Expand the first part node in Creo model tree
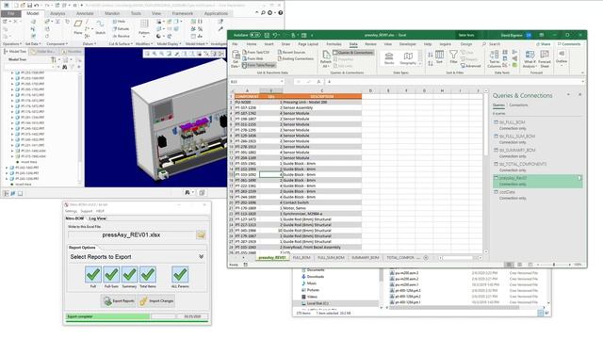 (12, 73)
